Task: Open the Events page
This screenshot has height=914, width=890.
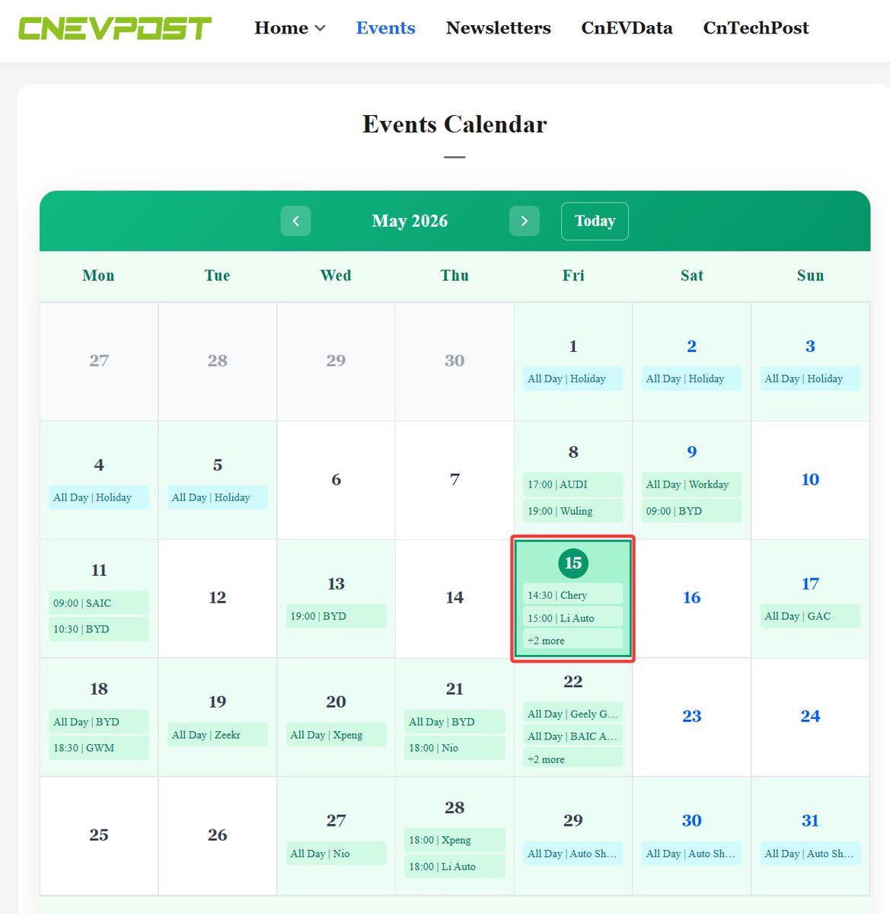Action: pos(386,28)
